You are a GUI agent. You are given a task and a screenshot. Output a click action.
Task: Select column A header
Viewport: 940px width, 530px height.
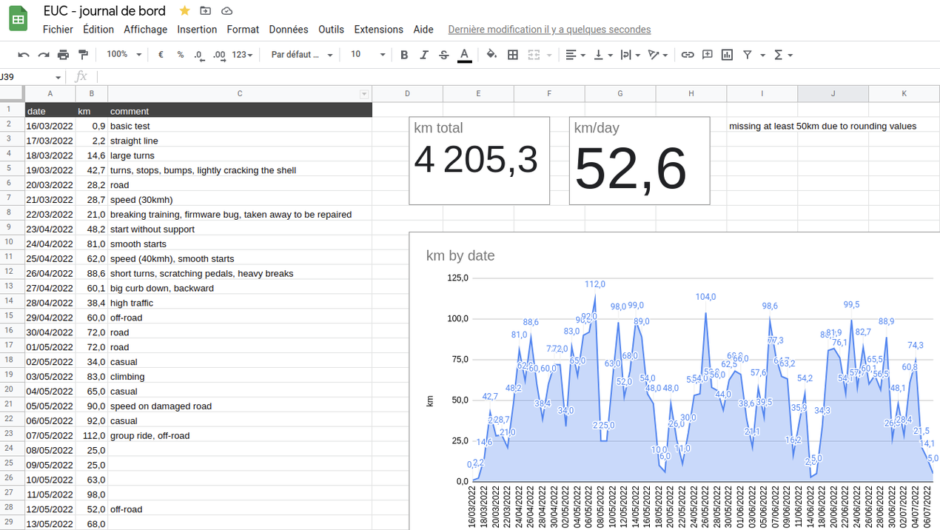point(50,93)
